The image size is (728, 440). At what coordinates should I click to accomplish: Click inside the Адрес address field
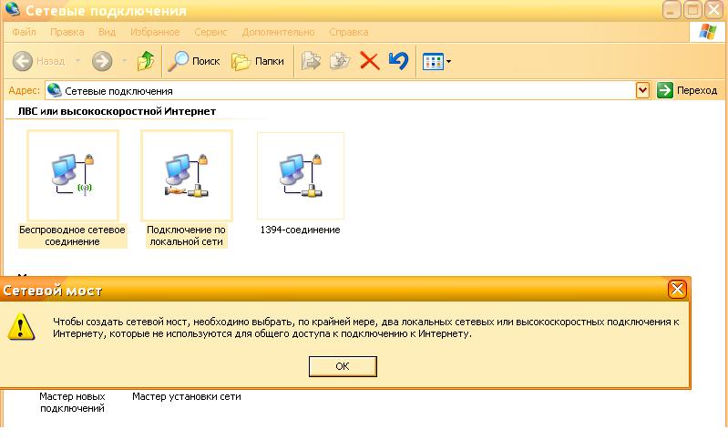tap(346, 90)
